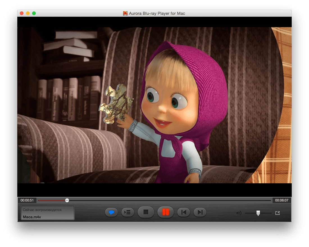Zoom the window with green button
This screenshot has width=309, height=247.
[34, 13]
